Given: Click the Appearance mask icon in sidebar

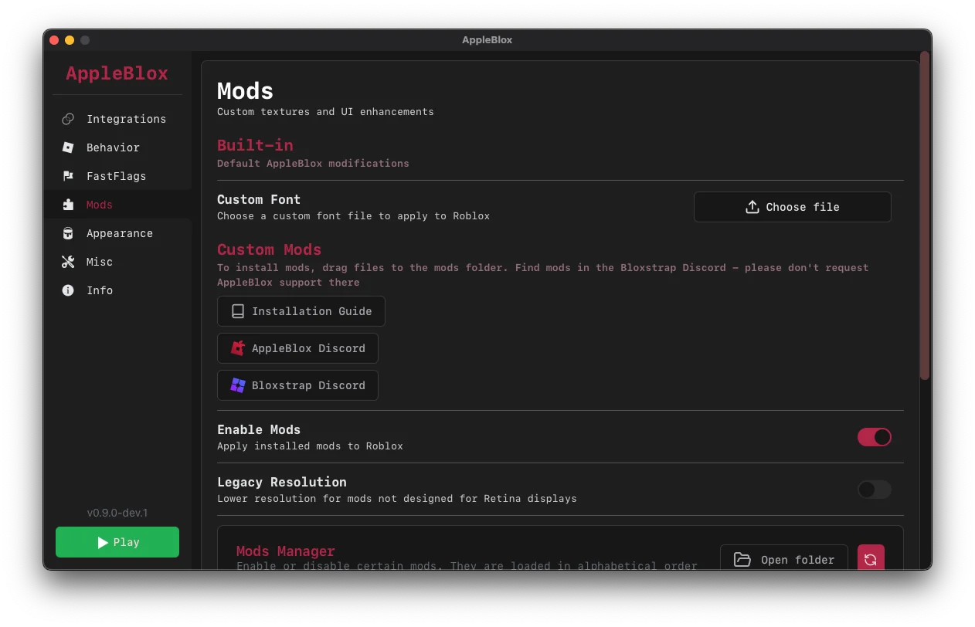Looking at the screenshot, I should tap(68, 233).
